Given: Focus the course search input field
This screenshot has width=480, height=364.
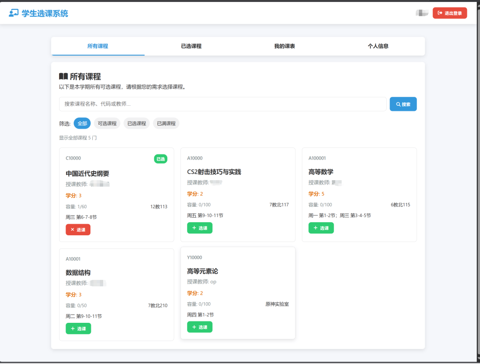Looking at the screenshot, I should click(x=223, y=104).
